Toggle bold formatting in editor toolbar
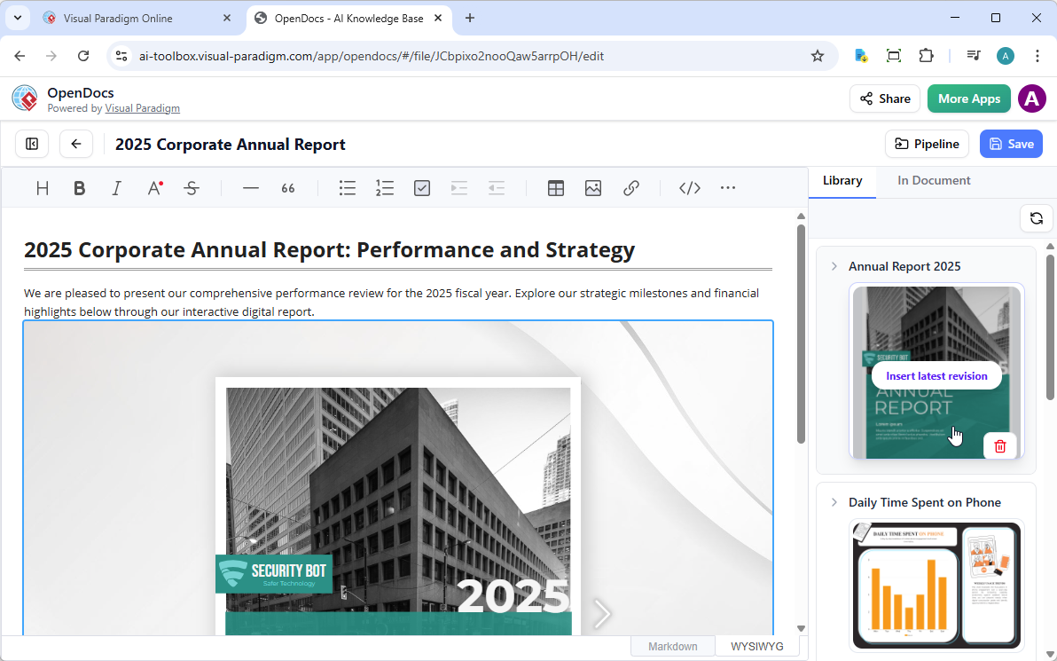The image size is (1057, 661). point(80,188)
